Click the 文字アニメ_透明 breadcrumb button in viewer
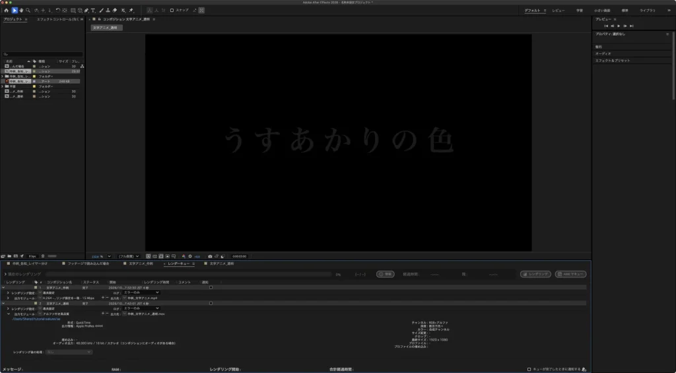 tap(106, 28)
